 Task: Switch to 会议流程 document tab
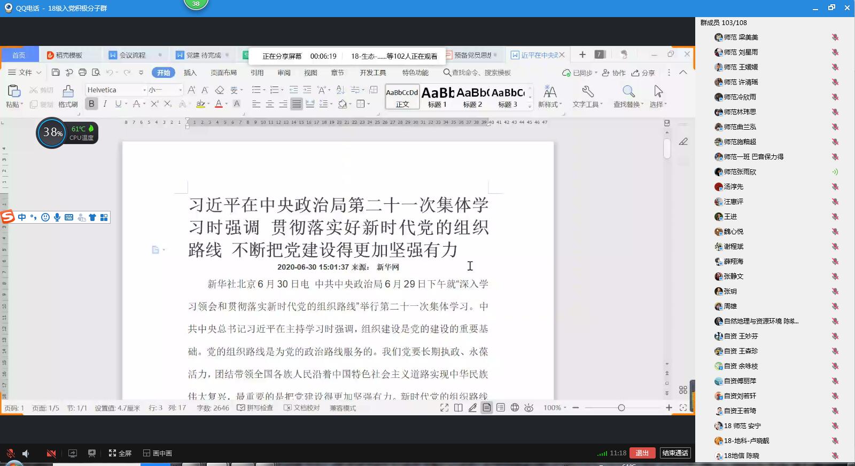pos(133,55)
